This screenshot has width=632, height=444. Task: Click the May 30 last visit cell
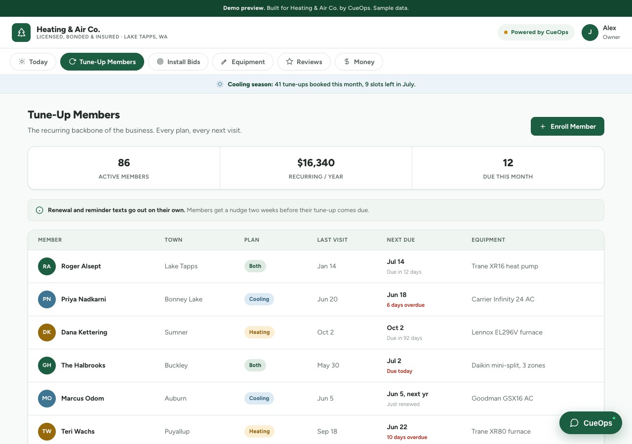pos(328,366)
